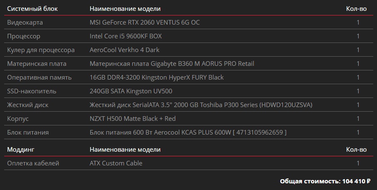The width and height of the screenshot is (377, 190).
Task: Click AeroCool Verkho 4 Dark cooler name
Action: pyautogui.click(x=124, y=50)
